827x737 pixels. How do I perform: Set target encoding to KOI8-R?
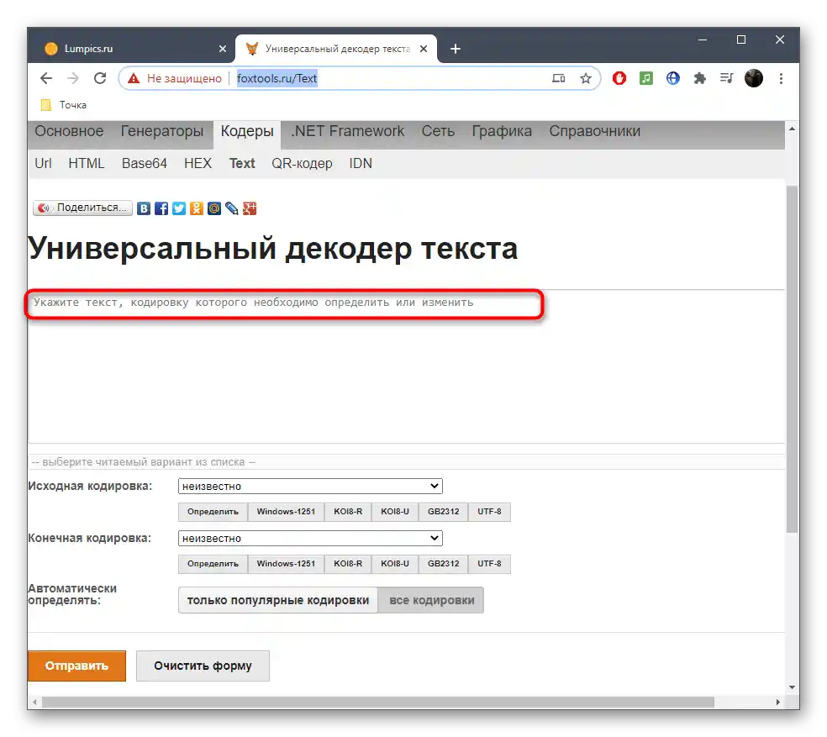coord(348,564)
